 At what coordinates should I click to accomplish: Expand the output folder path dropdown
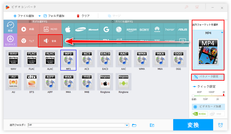[127, 125]
